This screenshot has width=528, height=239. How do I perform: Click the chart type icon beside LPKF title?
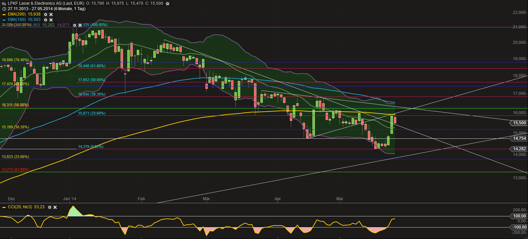tap(4, 4)
